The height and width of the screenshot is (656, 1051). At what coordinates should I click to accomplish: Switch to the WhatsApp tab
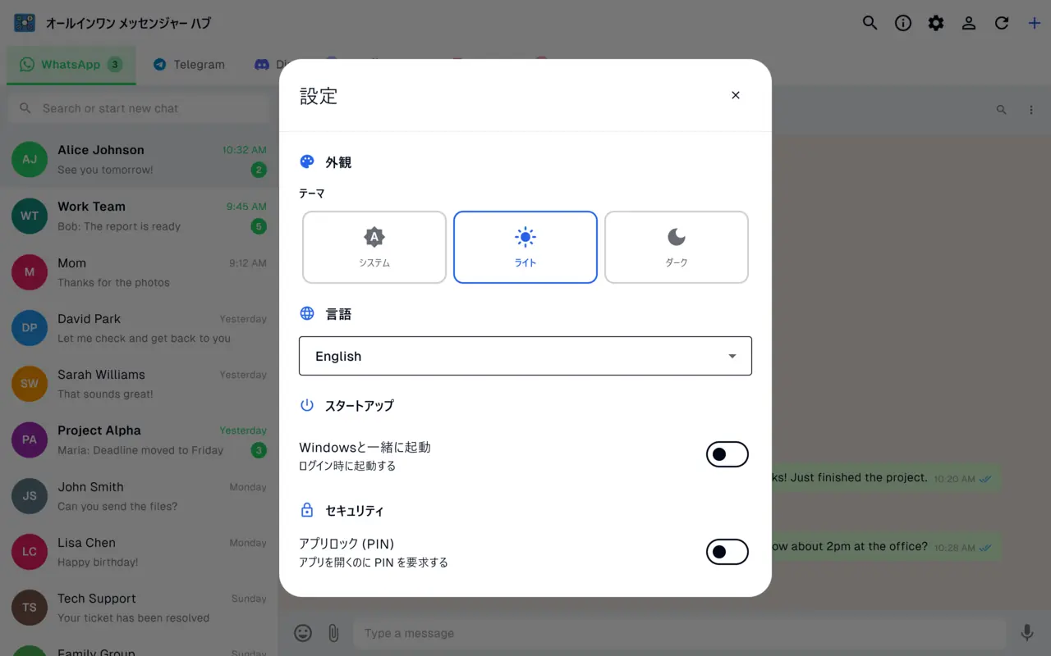click(x=71, y=65)
